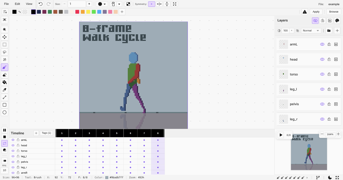This screenshot has height=180, width=343.
Task: Choose the Lasso selection tool
Action: point(5,52)
